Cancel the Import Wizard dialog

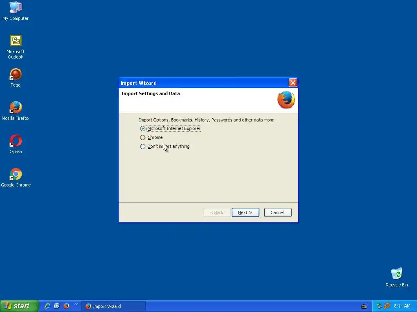coord(278,212)
